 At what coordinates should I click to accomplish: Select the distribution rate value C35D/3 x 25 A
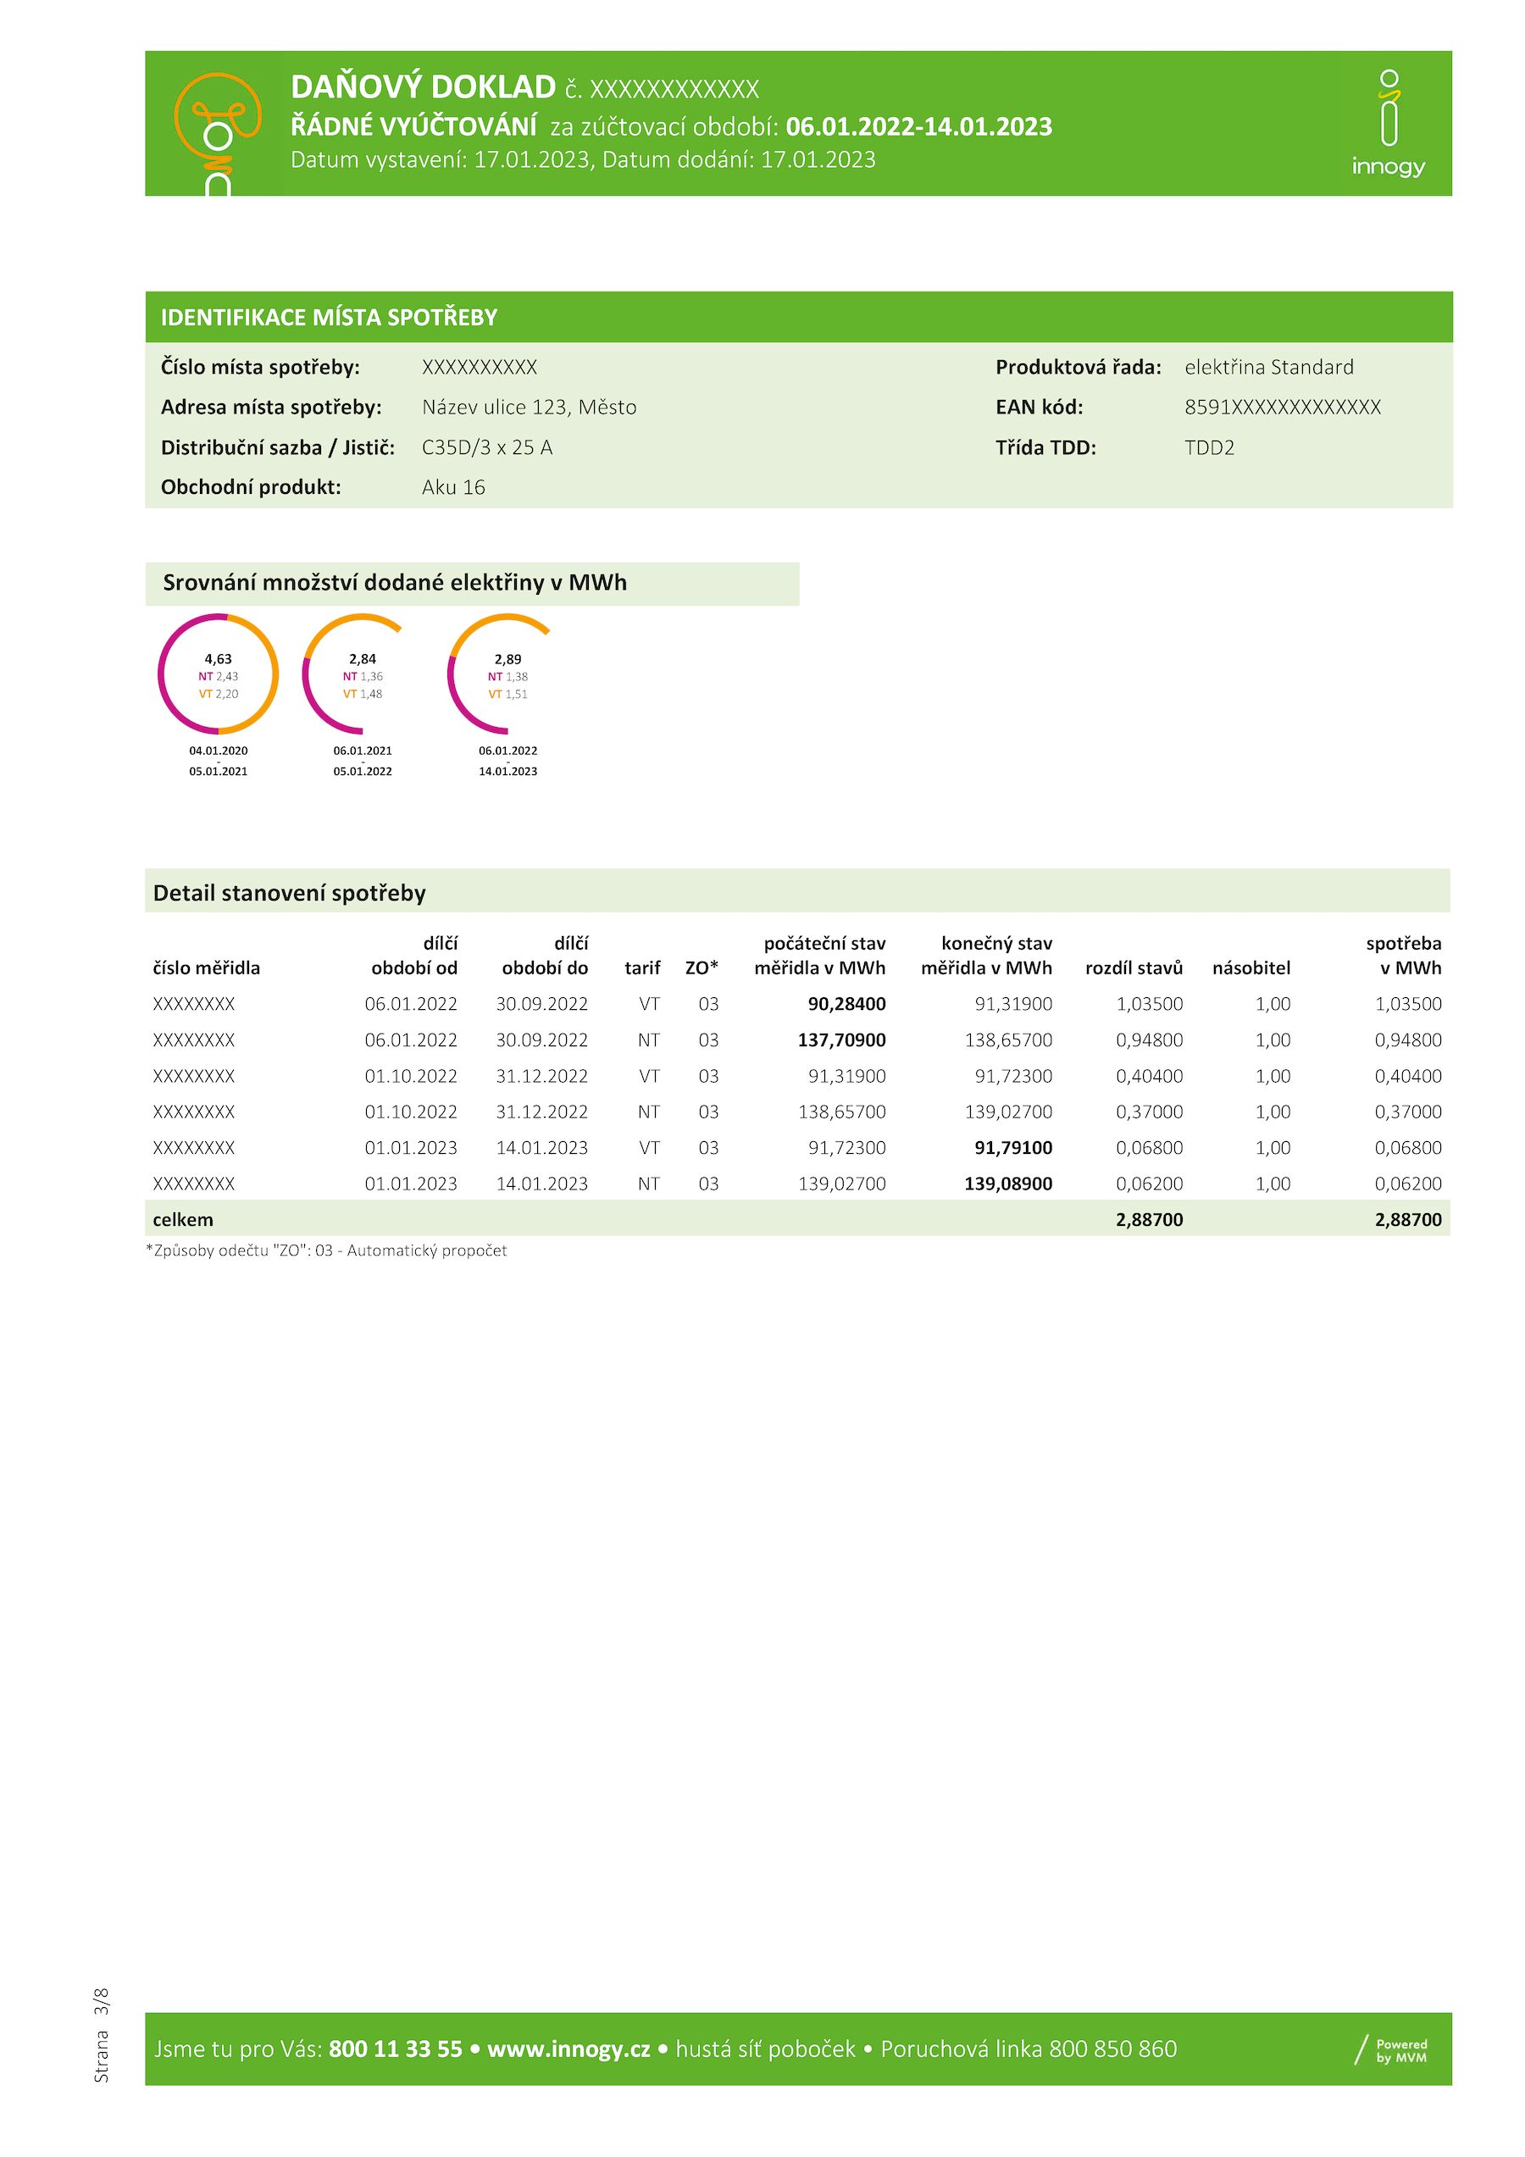tap(486, 447)
